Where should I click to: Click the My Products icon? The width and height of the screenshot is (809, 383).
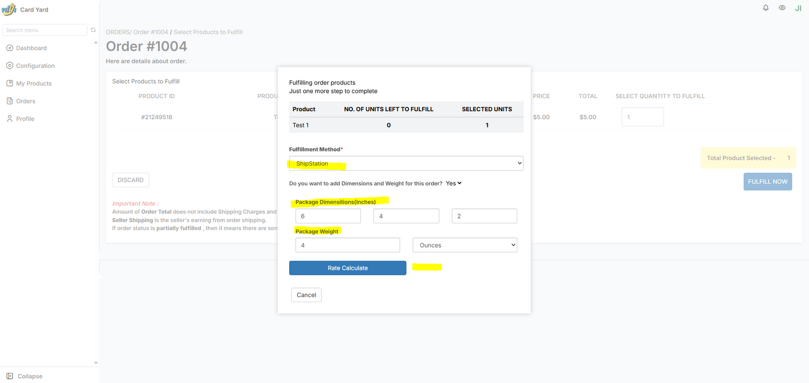[10, 83]
